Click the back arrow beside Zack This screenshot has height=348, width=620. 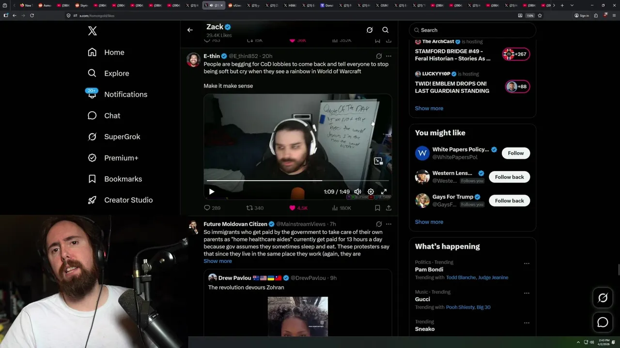[190, 30]
